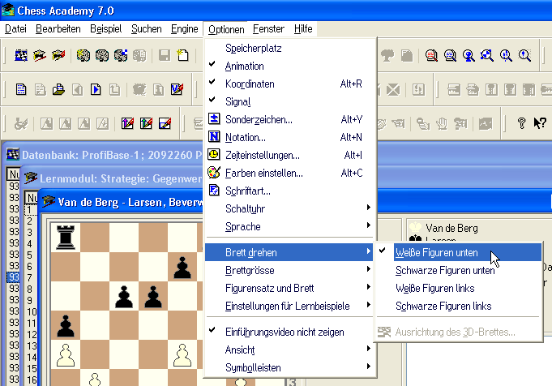The height and width of the screenshot is (386, 552).
Task: Open Sonderzeichen dialog from menu
Action: pyautogui.click(x=290, y=119)
